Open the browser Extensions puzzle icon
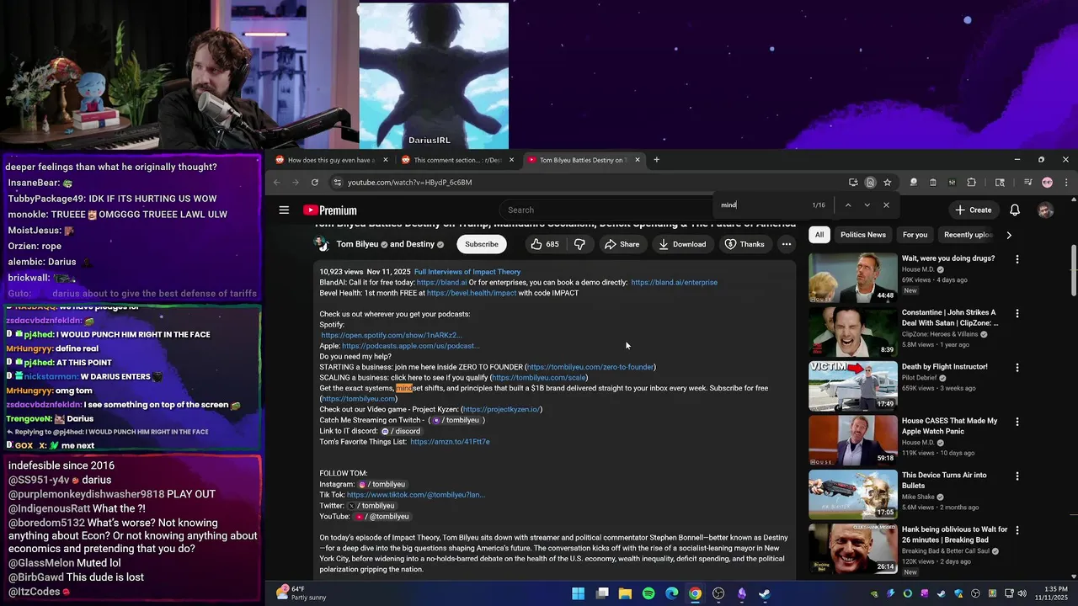The height and width of the screenshot is (606, 1078). point(971,183)
